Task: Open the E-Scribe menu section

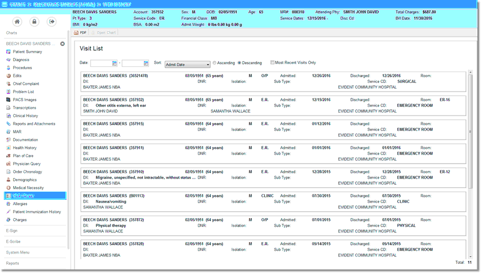Action: 13,242
